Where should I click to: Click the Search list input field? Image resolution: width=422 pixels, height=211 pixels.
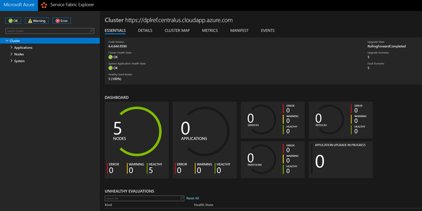[x=144, y=198]
